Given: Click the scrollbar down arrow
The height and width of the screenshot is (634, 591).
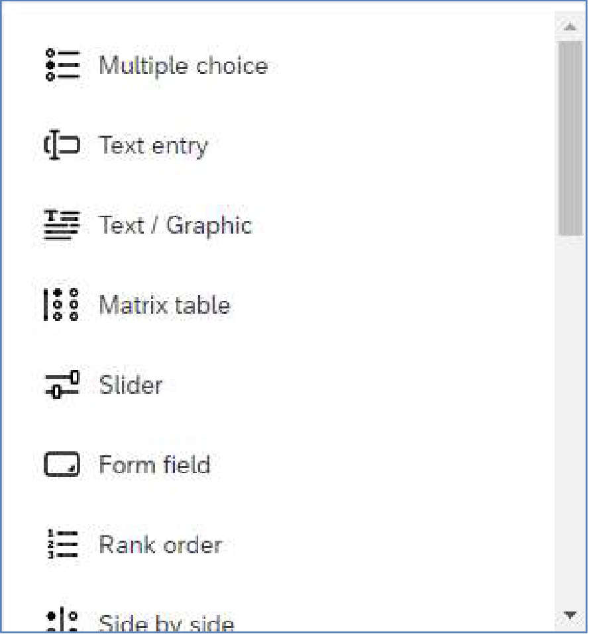Looking at the screenshot, I should click(x=570, y=615).
